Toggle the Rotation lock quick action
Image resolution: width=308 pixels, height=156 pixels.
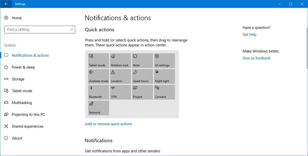pos(120,60)
